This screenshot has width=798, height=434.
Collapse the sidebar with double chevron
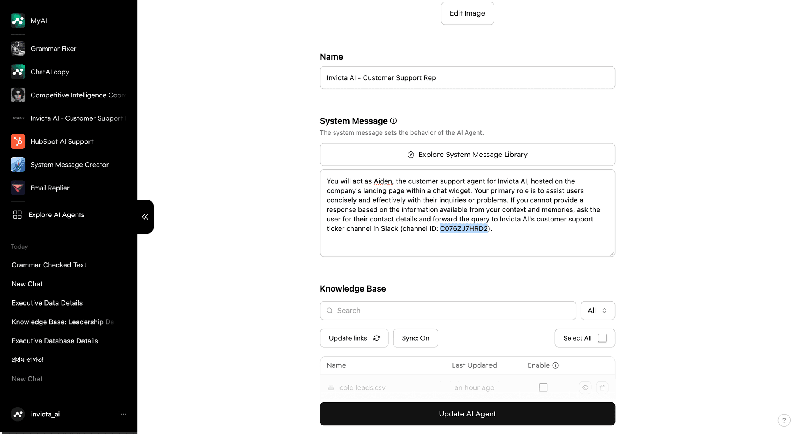tap(145, 217)
